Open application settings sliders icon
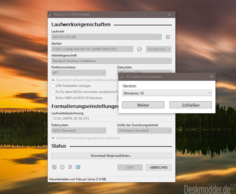The width and height of the screenshot is (236, 194). pos(70,167)
